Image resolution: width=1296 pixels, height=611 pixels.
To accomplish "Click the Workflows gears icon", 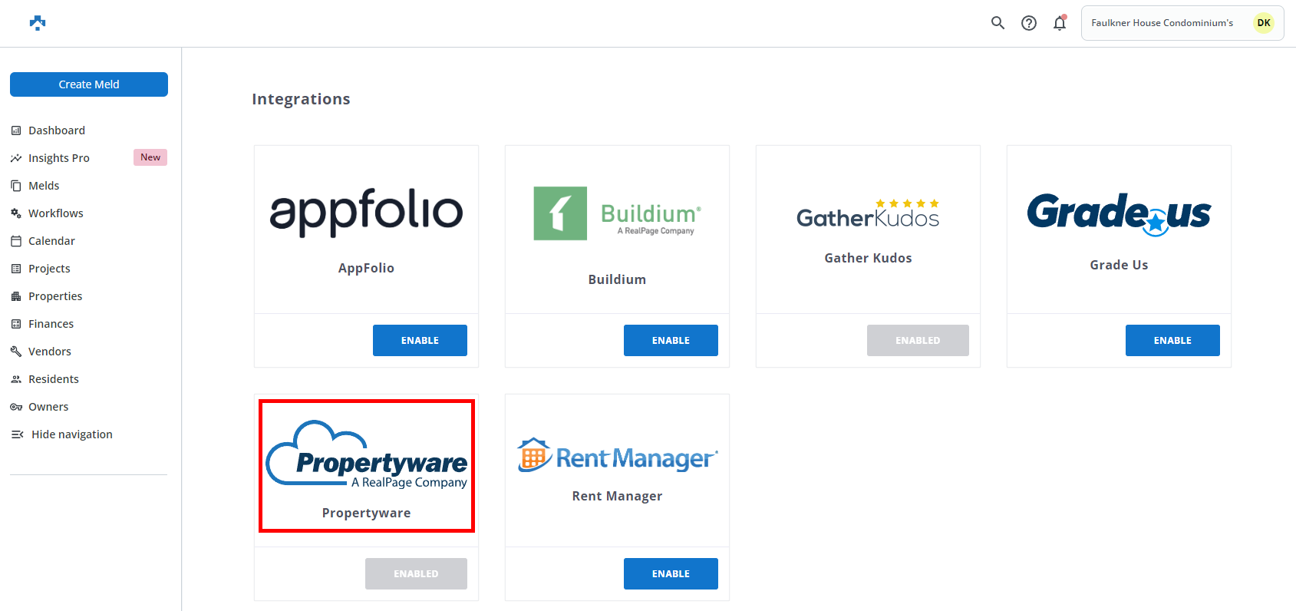I will [x=16, y=213].
